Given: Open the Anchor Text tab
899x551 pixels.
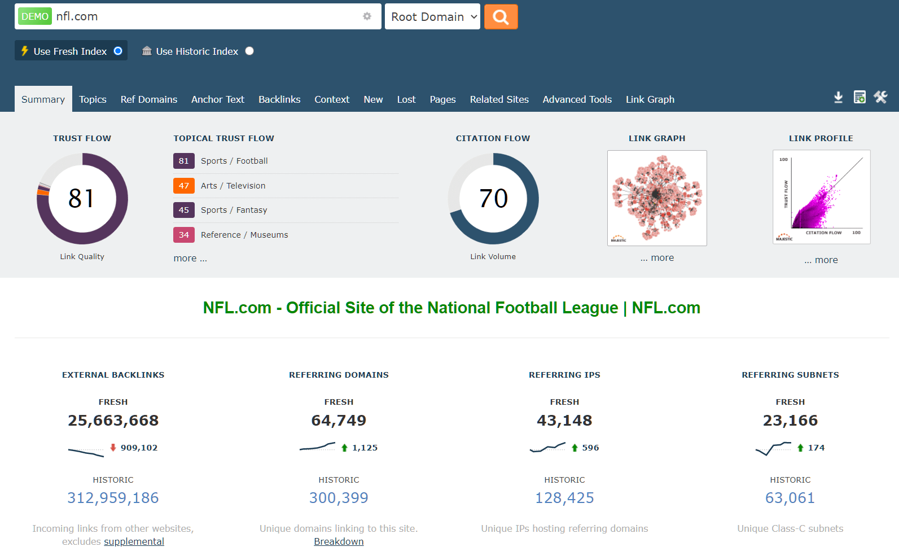Looking at the screenshot, I should pyautogui.click(x=218, y=99).
